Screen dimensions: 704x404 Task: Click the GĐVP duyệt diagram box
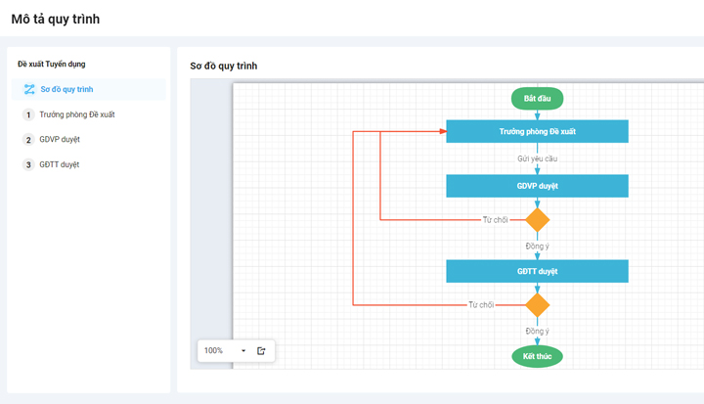pos(537,186)
